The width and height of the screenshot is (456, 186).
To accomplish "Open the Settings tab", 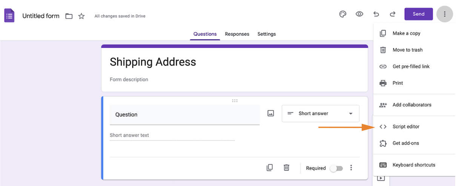I will (267, 34).
